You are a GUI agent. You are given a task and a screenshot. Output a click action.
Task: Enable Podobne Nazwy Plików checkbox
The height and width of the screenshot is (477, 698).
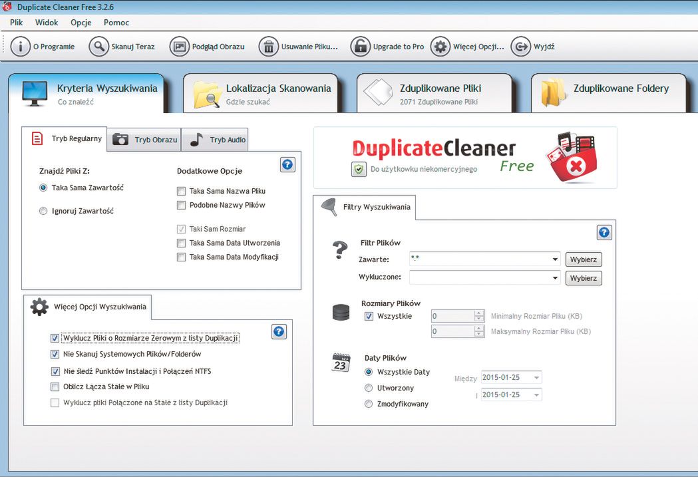click(x=181, y=205)
